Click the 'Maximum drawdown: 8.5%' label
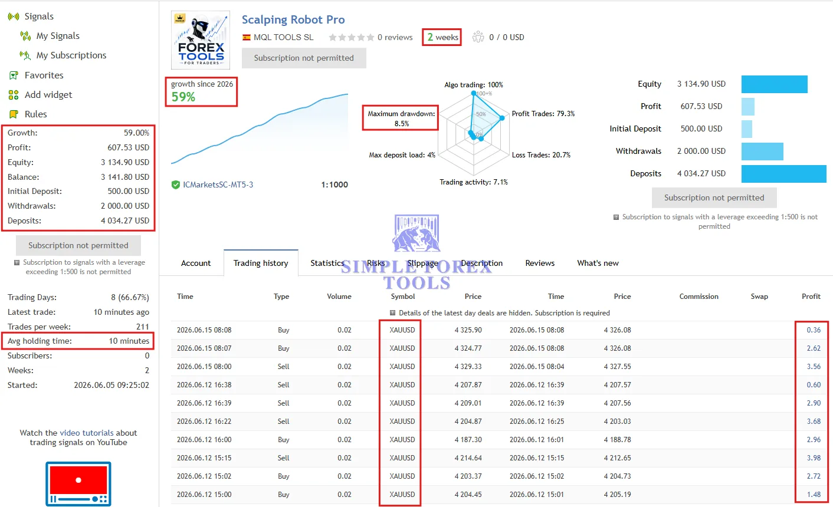The height and width of the screenshot is (507, 833). 401,118
